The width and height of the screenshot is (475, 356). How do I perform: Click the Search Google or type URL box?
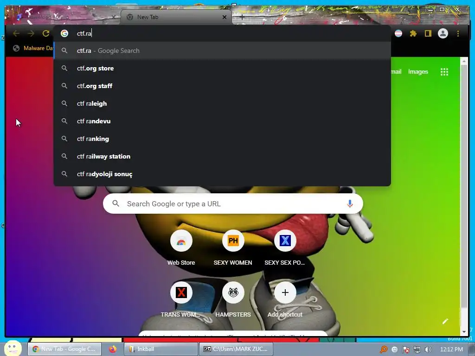click(233, 204)
